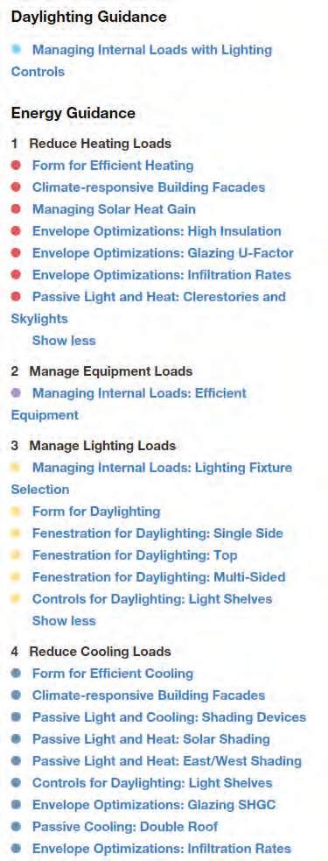Open Climate-responsive Building Facades under Heating Loads
Screen dimensions: 328x861
149,187
